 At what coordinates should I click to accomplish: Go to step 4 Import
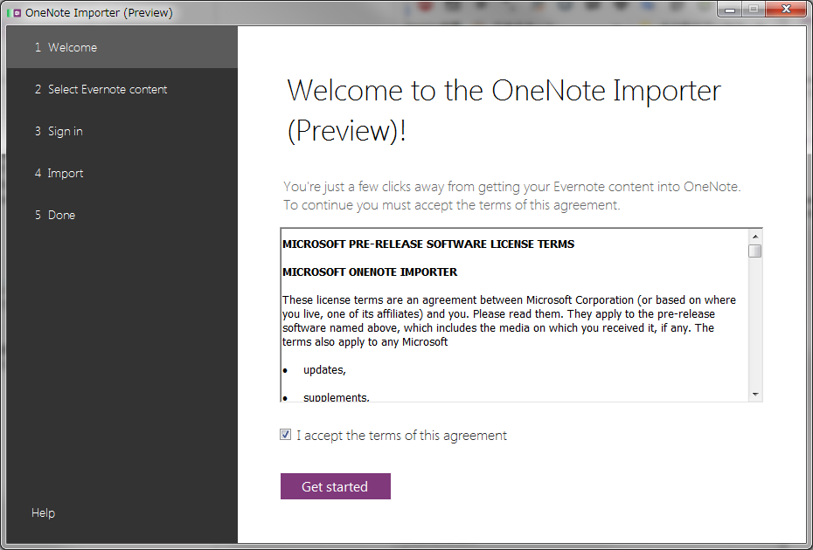pos(59,173)
